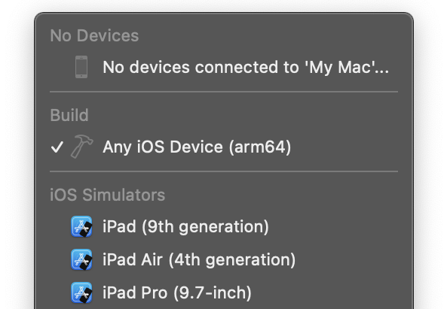Click simulator icon beside iPad Air (4th generation)
Screen dimensions: 447x309
coord(81,259)
